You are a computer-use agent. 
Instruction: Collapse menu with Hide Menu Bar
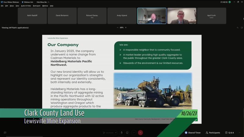click(x=43, y=2)
